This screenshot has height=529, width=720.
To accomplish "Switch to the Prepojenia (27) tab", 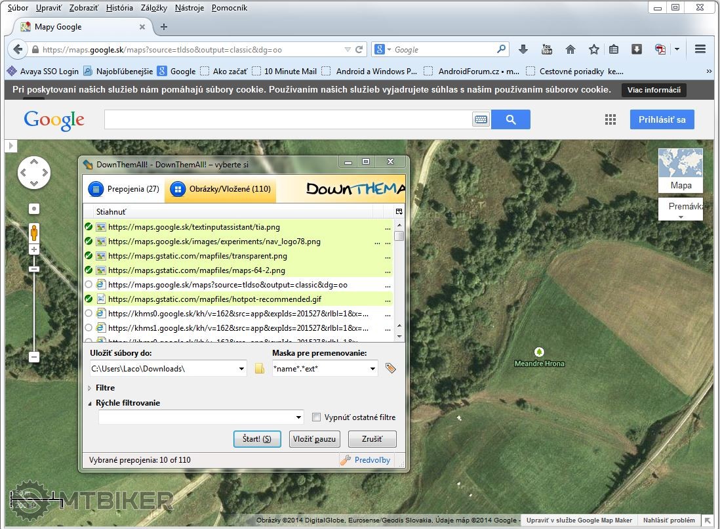I will pyautogui.click(x=125, y=189).
